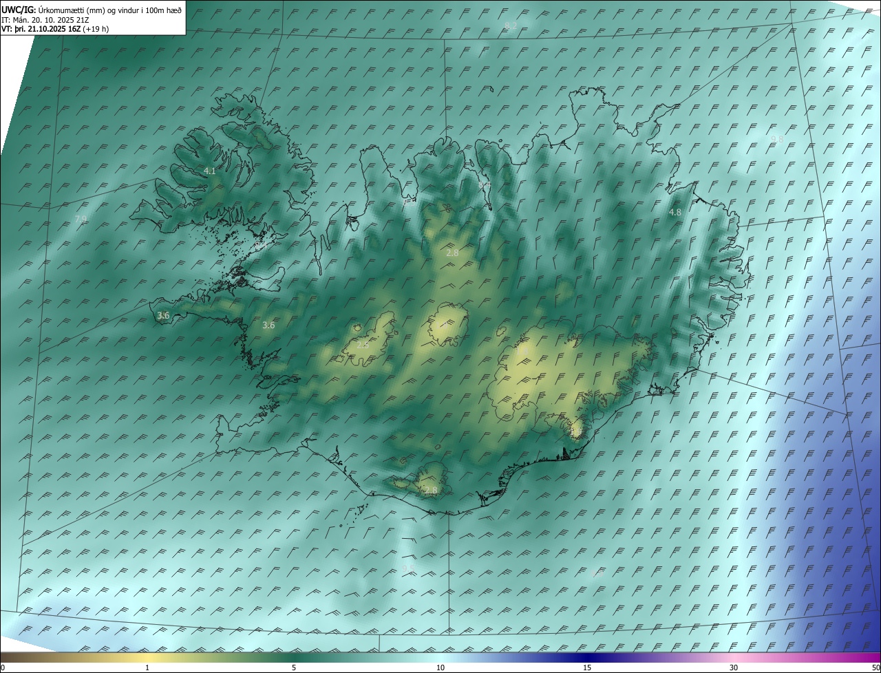This screenshot has height=673, width=881.
Task: Click the colorbar label '30'
Action: point(734,667)
